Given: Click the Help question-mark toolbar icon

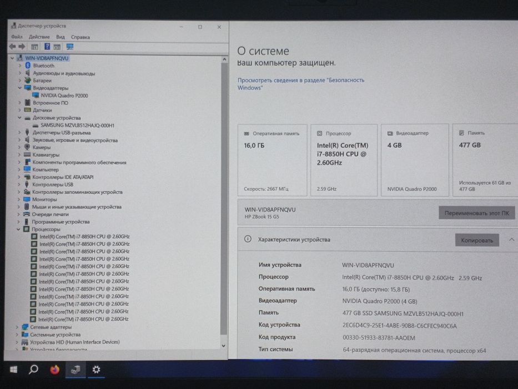Looking at the screenshot, I should [47, 47].
